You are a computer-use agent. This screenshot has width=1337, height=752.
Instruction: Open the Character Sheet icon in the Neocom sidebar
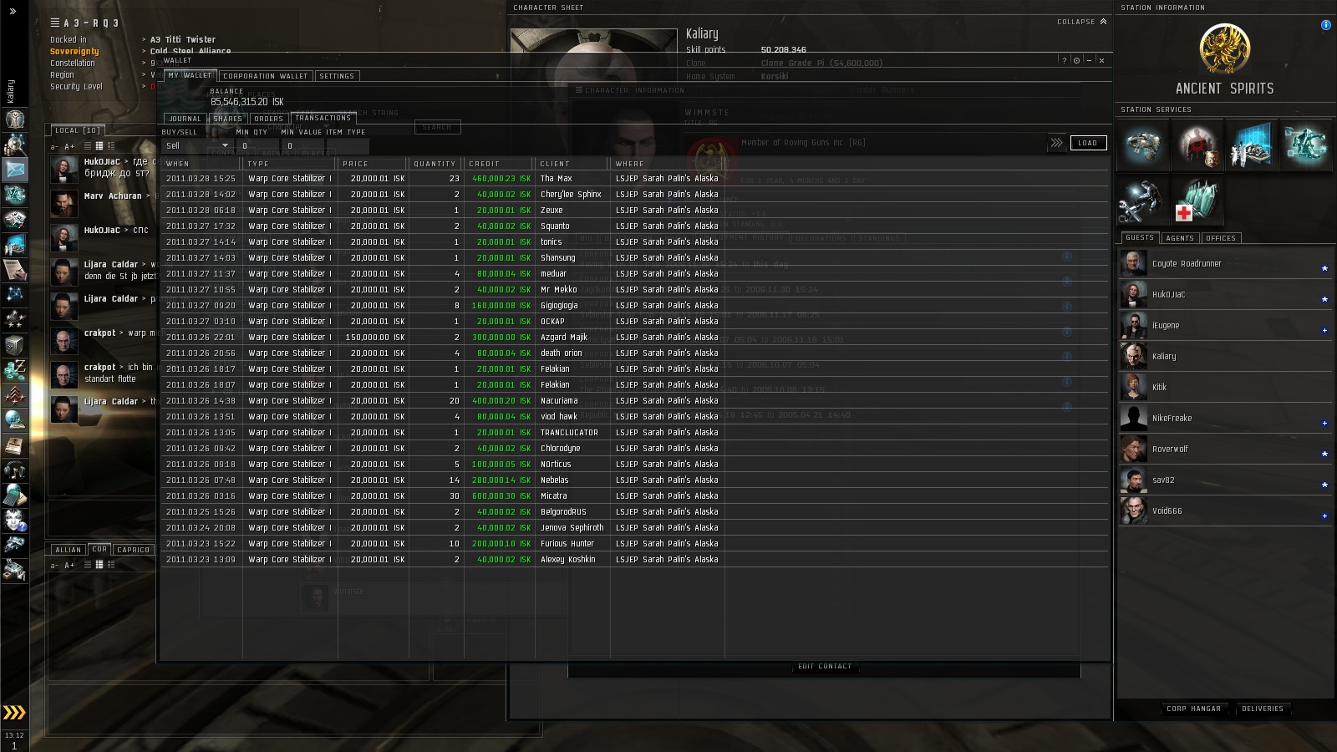[x=14, y=119]
